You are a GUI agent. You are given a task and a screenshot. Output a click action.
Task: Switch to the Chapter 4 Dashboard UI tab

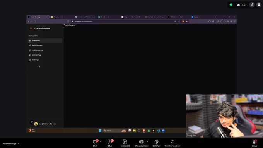tap(132, 17)
